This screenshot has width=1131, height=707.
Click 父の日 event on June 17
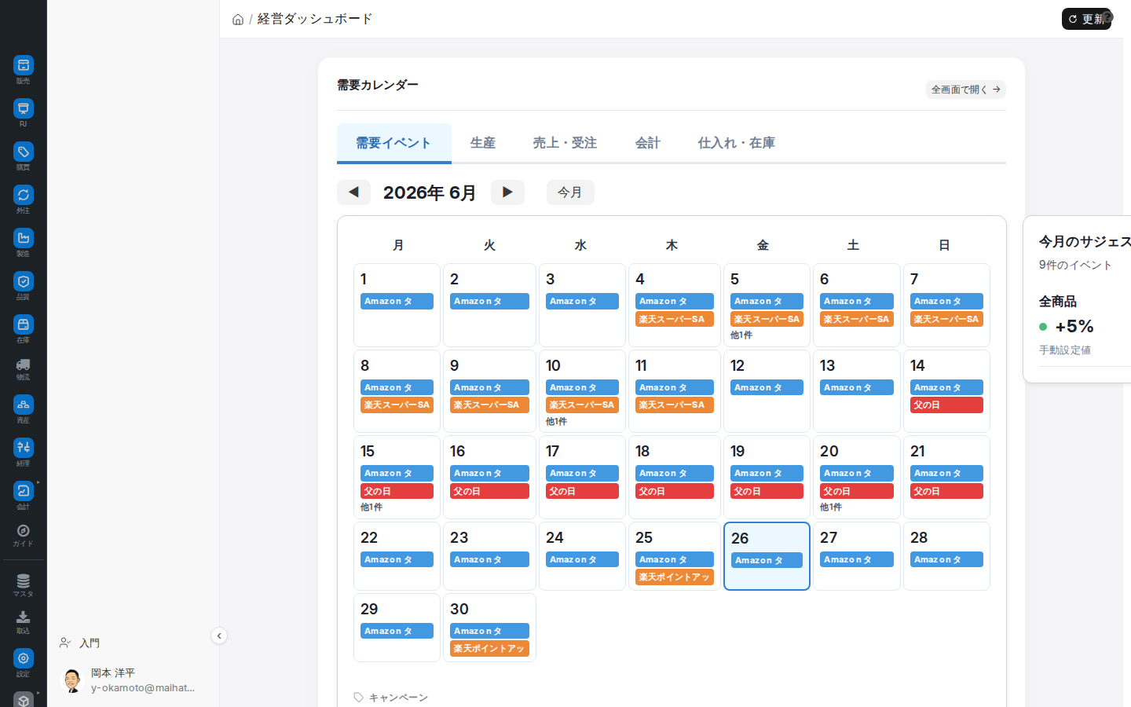pyautogui.click(x=582, y=491)
